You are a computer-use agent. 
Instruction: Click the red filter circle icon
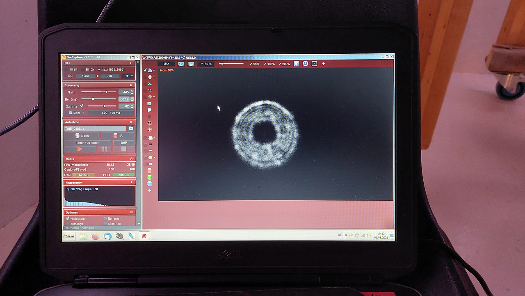pyautogui.click(x=150, y=170)
